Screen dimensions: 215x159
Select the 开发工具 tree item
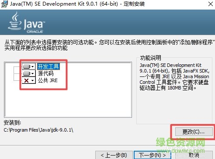coord(49,66)
